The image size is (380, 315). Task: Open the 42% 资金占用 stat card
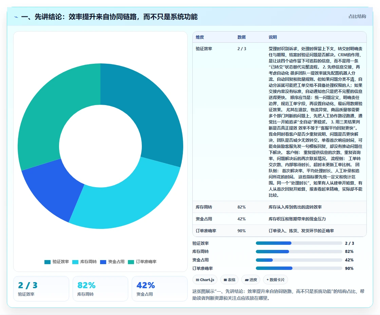coord(160,289)
